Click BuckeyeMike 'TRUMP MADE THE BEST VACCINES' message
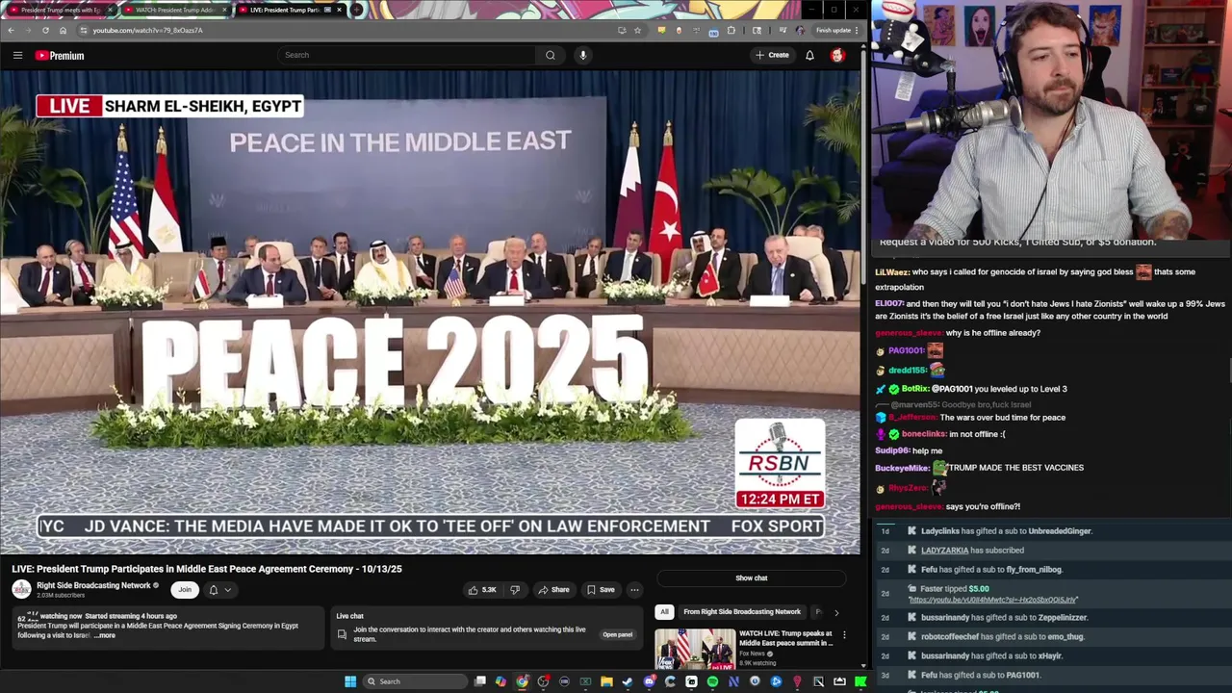The image size is (1232, 693). (979, 468)
